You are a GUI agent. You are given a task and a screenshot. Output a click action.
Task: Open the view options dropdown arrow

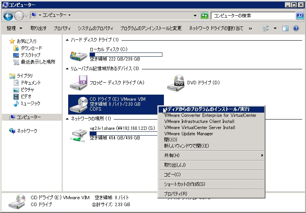coord(275,28)
